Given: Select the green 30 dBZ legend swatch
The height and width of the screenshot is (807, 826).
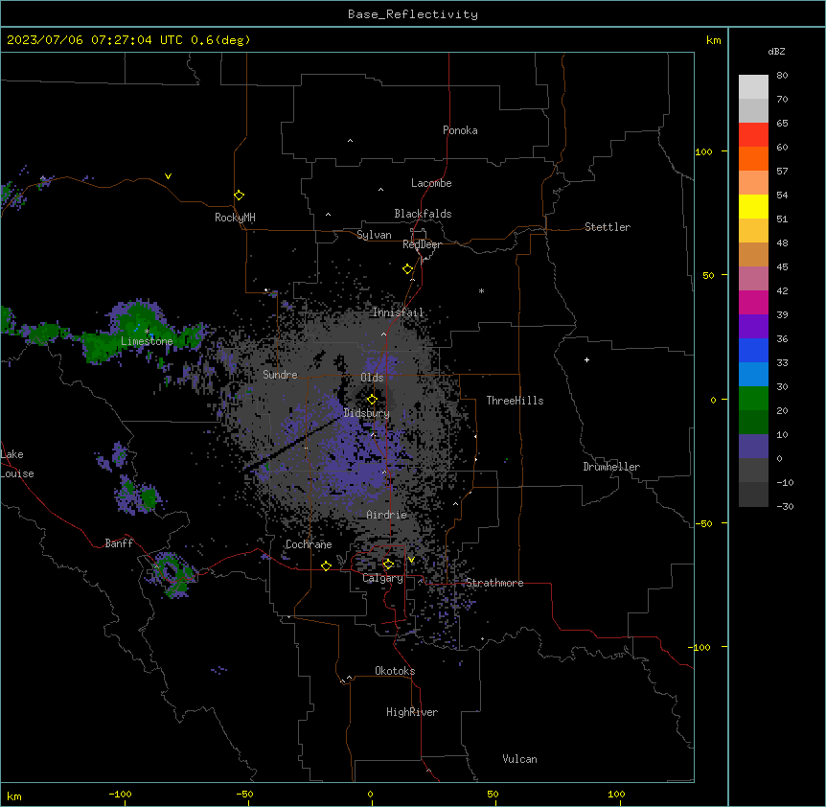Looking at the screenshot, I should tap(753, 399).
